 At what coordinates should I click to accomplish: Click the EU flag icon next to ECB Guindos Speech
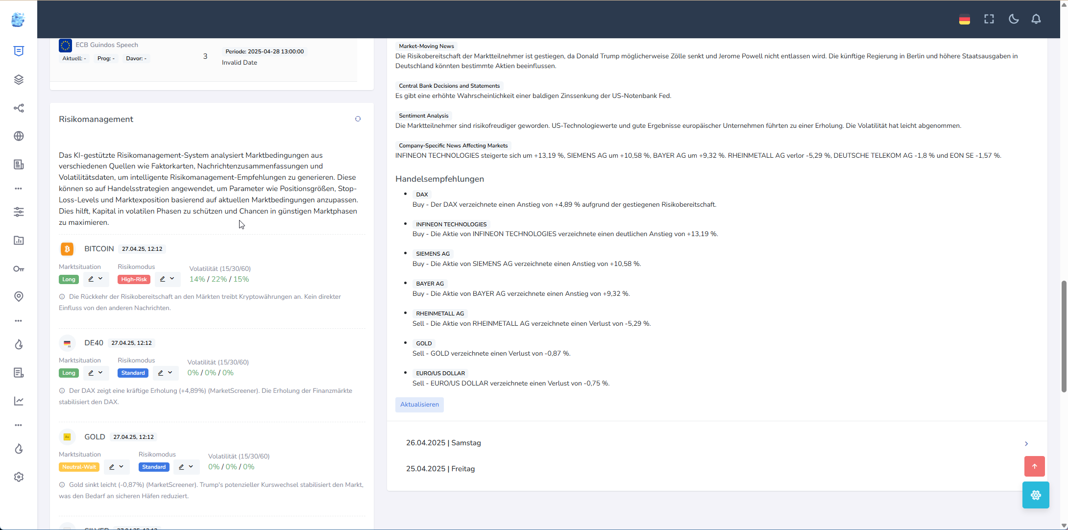coord(65,46)
